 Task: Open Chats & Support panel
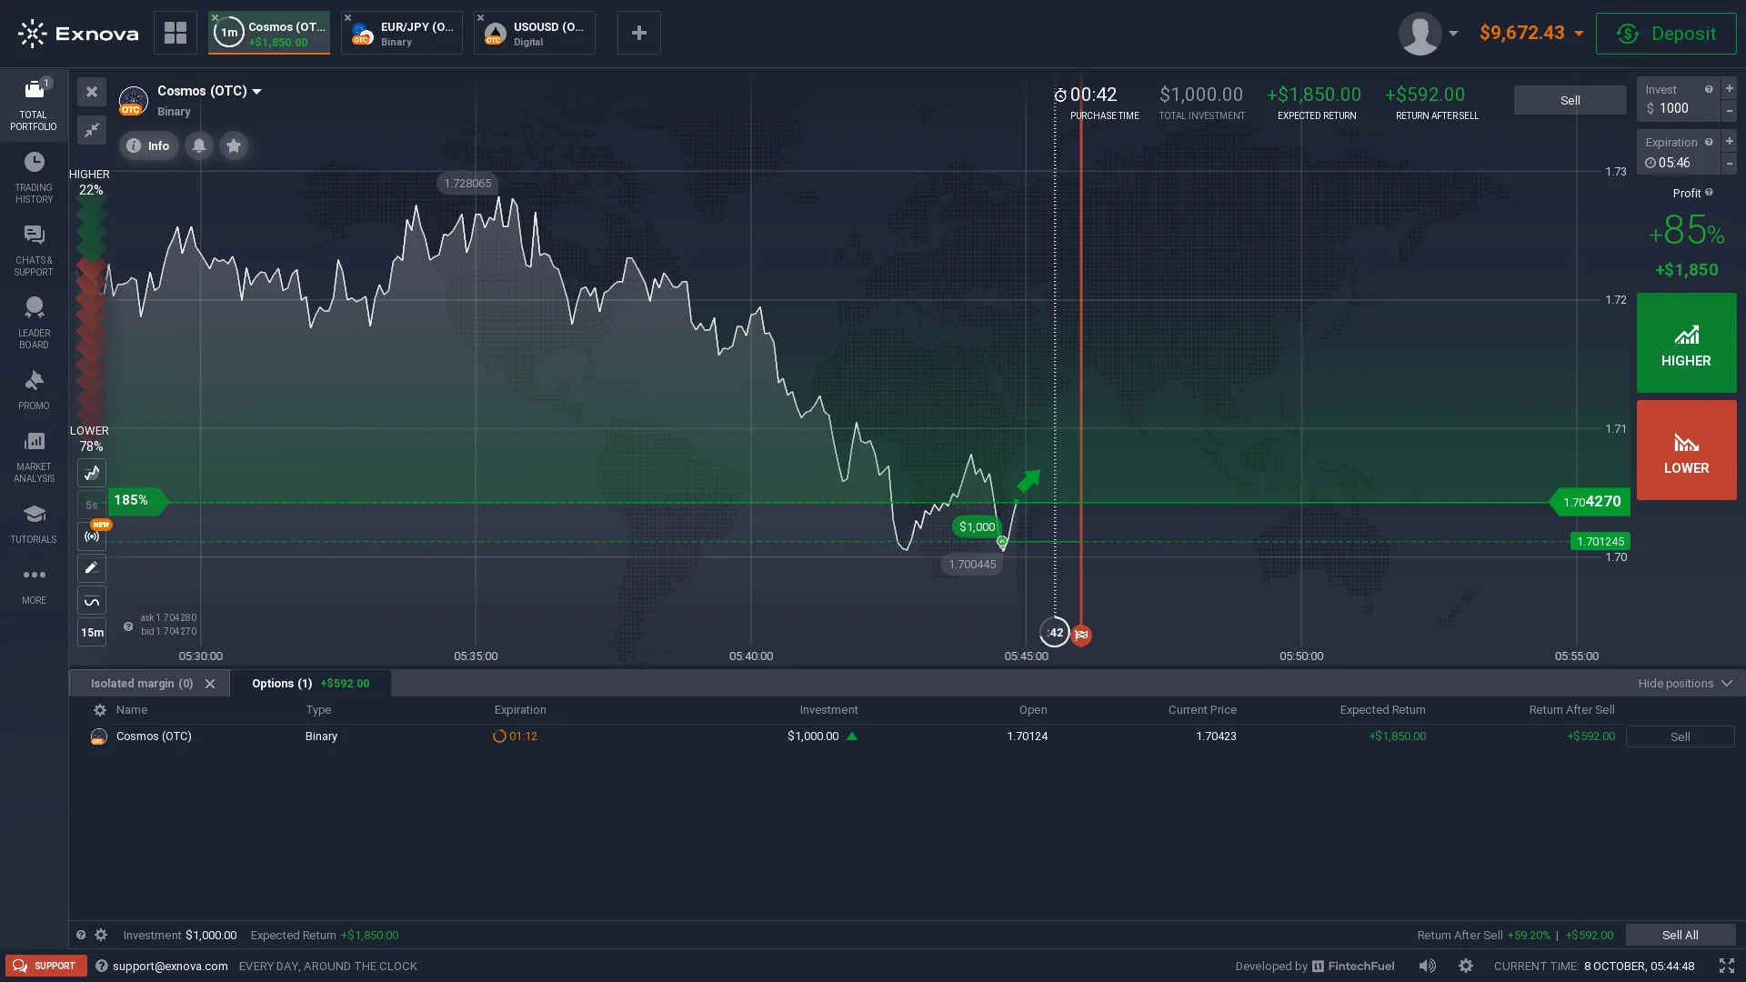[x=34, y=250]
